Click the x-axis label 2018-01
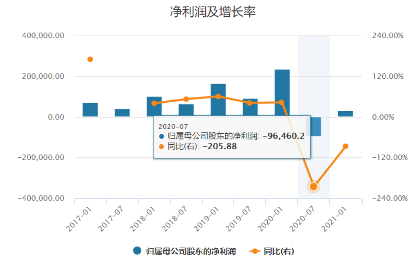 click(x=142, y=219)
